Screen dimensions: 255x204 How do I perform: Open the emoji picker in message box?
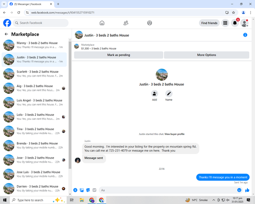239,190
